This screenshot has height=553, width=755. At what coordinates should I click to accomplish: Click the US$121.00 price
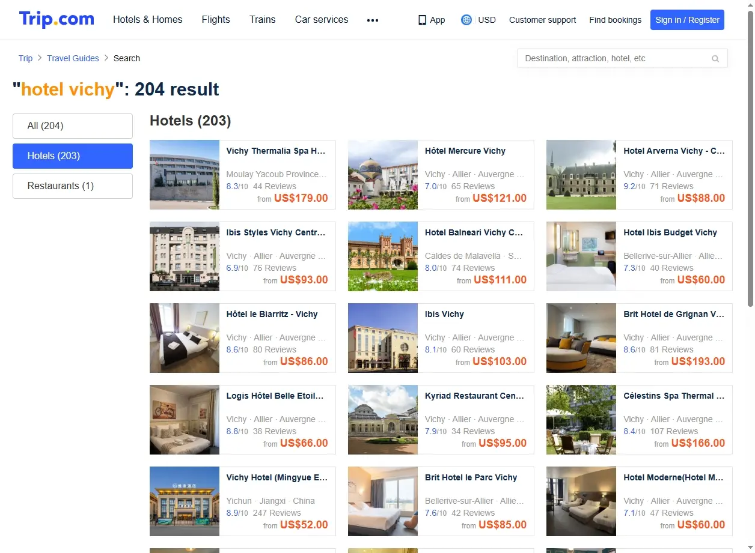point(500,198)
